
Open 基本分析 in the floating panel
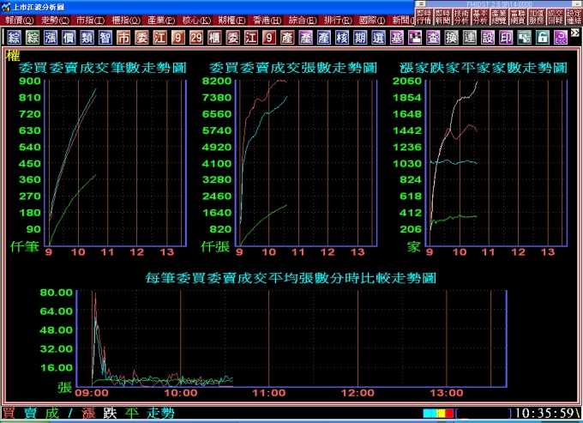coord(480,17)
